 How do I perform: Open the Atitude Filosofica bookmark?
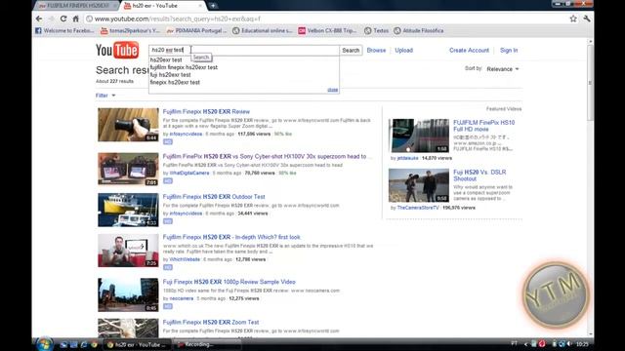[x=419, y=30]
